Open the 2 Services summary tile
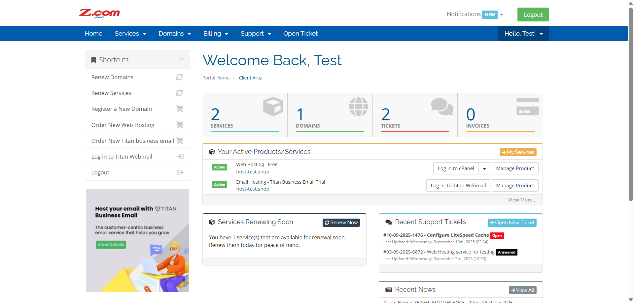 click(x=245, y=115)
